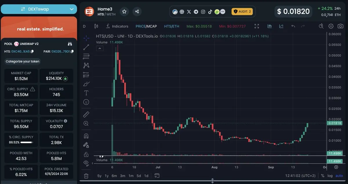Change the candlestick chart style
This screenshot has width=348, height=184.
tap(96, 26)
